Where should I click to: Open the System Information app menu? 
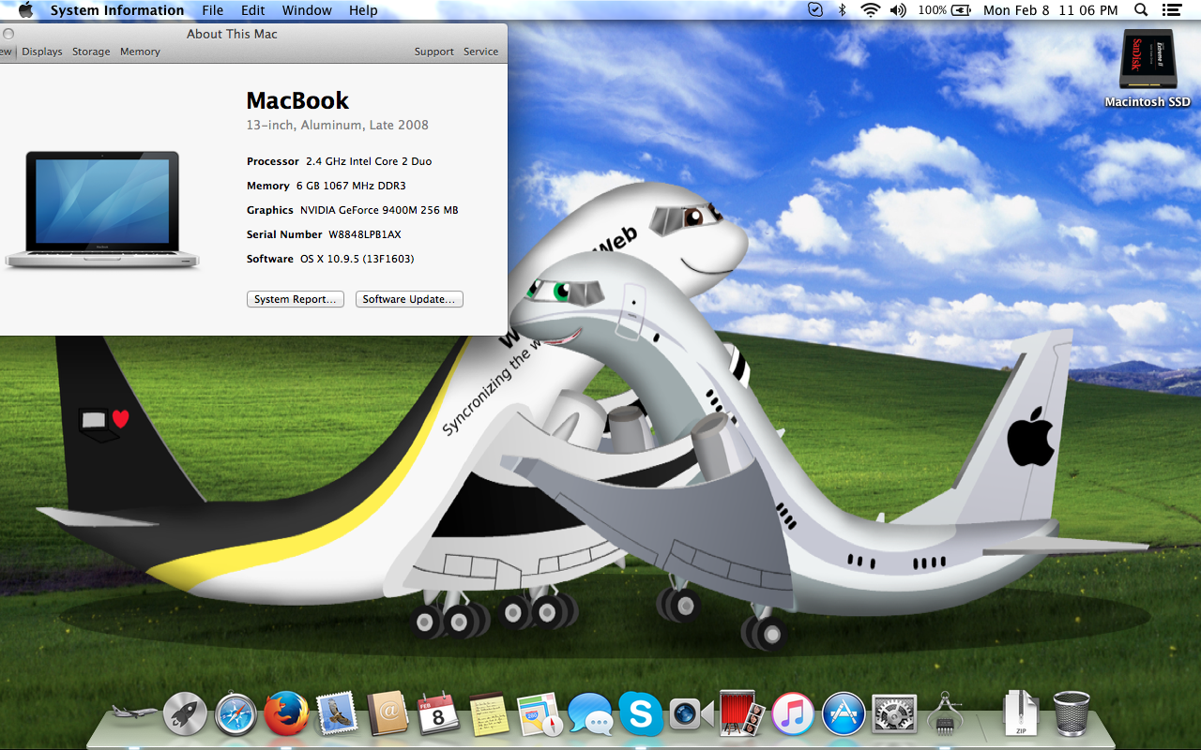(117, 10)
